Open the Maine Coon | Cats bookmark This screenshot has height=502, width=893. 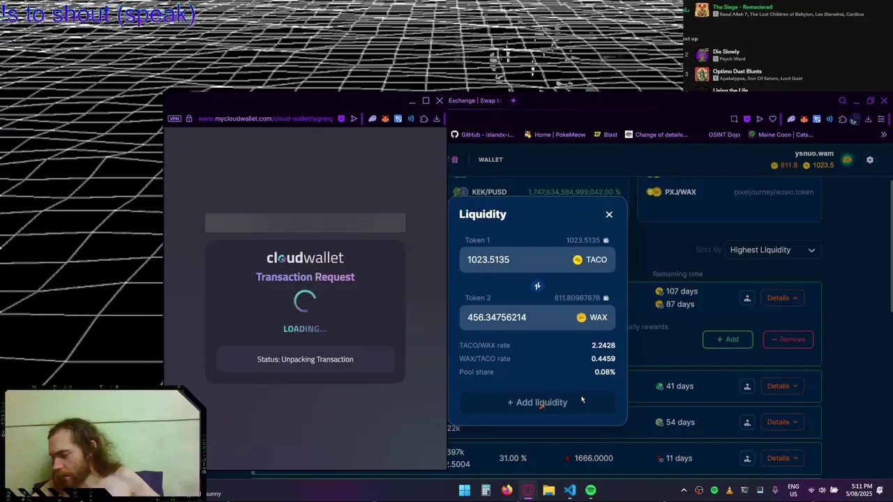click(x=780, y=135)
